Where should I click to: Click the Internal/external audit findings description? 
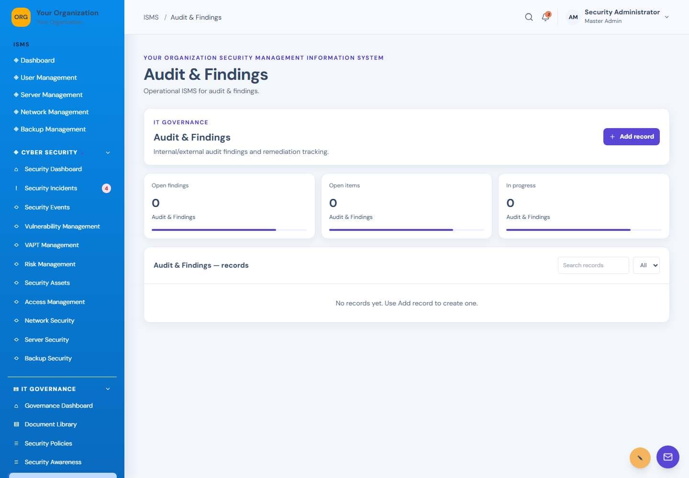(x=241, y=152)
